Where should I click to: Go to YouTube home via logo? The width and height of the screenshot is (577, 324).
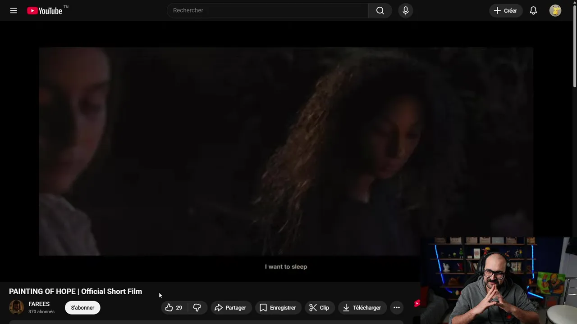44,10
